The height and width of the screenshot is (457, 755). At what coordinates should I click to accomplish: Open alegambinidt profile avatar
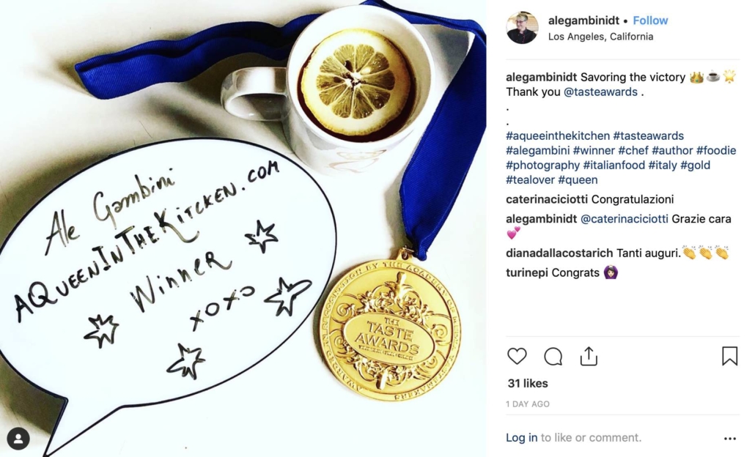[522, 28]
